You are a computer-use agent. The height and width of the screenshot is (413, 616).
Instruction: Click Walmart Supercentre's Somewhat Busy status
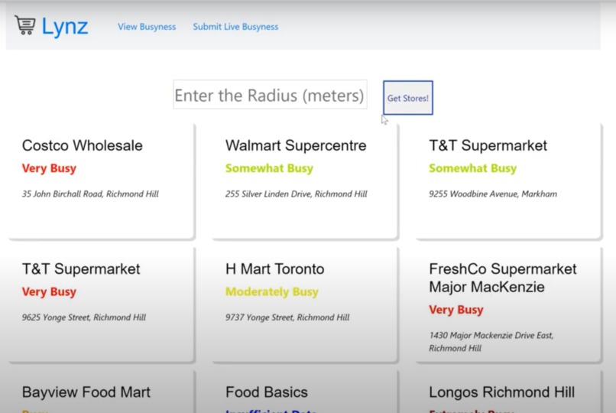pyautogui.click(x=269, y=168)
